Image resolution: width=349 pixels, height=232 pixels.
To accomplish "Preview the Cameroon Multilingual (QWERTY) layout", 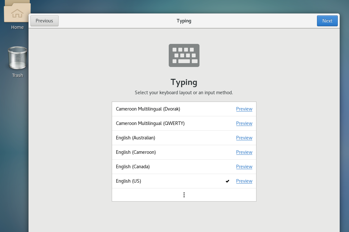I will pos(244,123).
